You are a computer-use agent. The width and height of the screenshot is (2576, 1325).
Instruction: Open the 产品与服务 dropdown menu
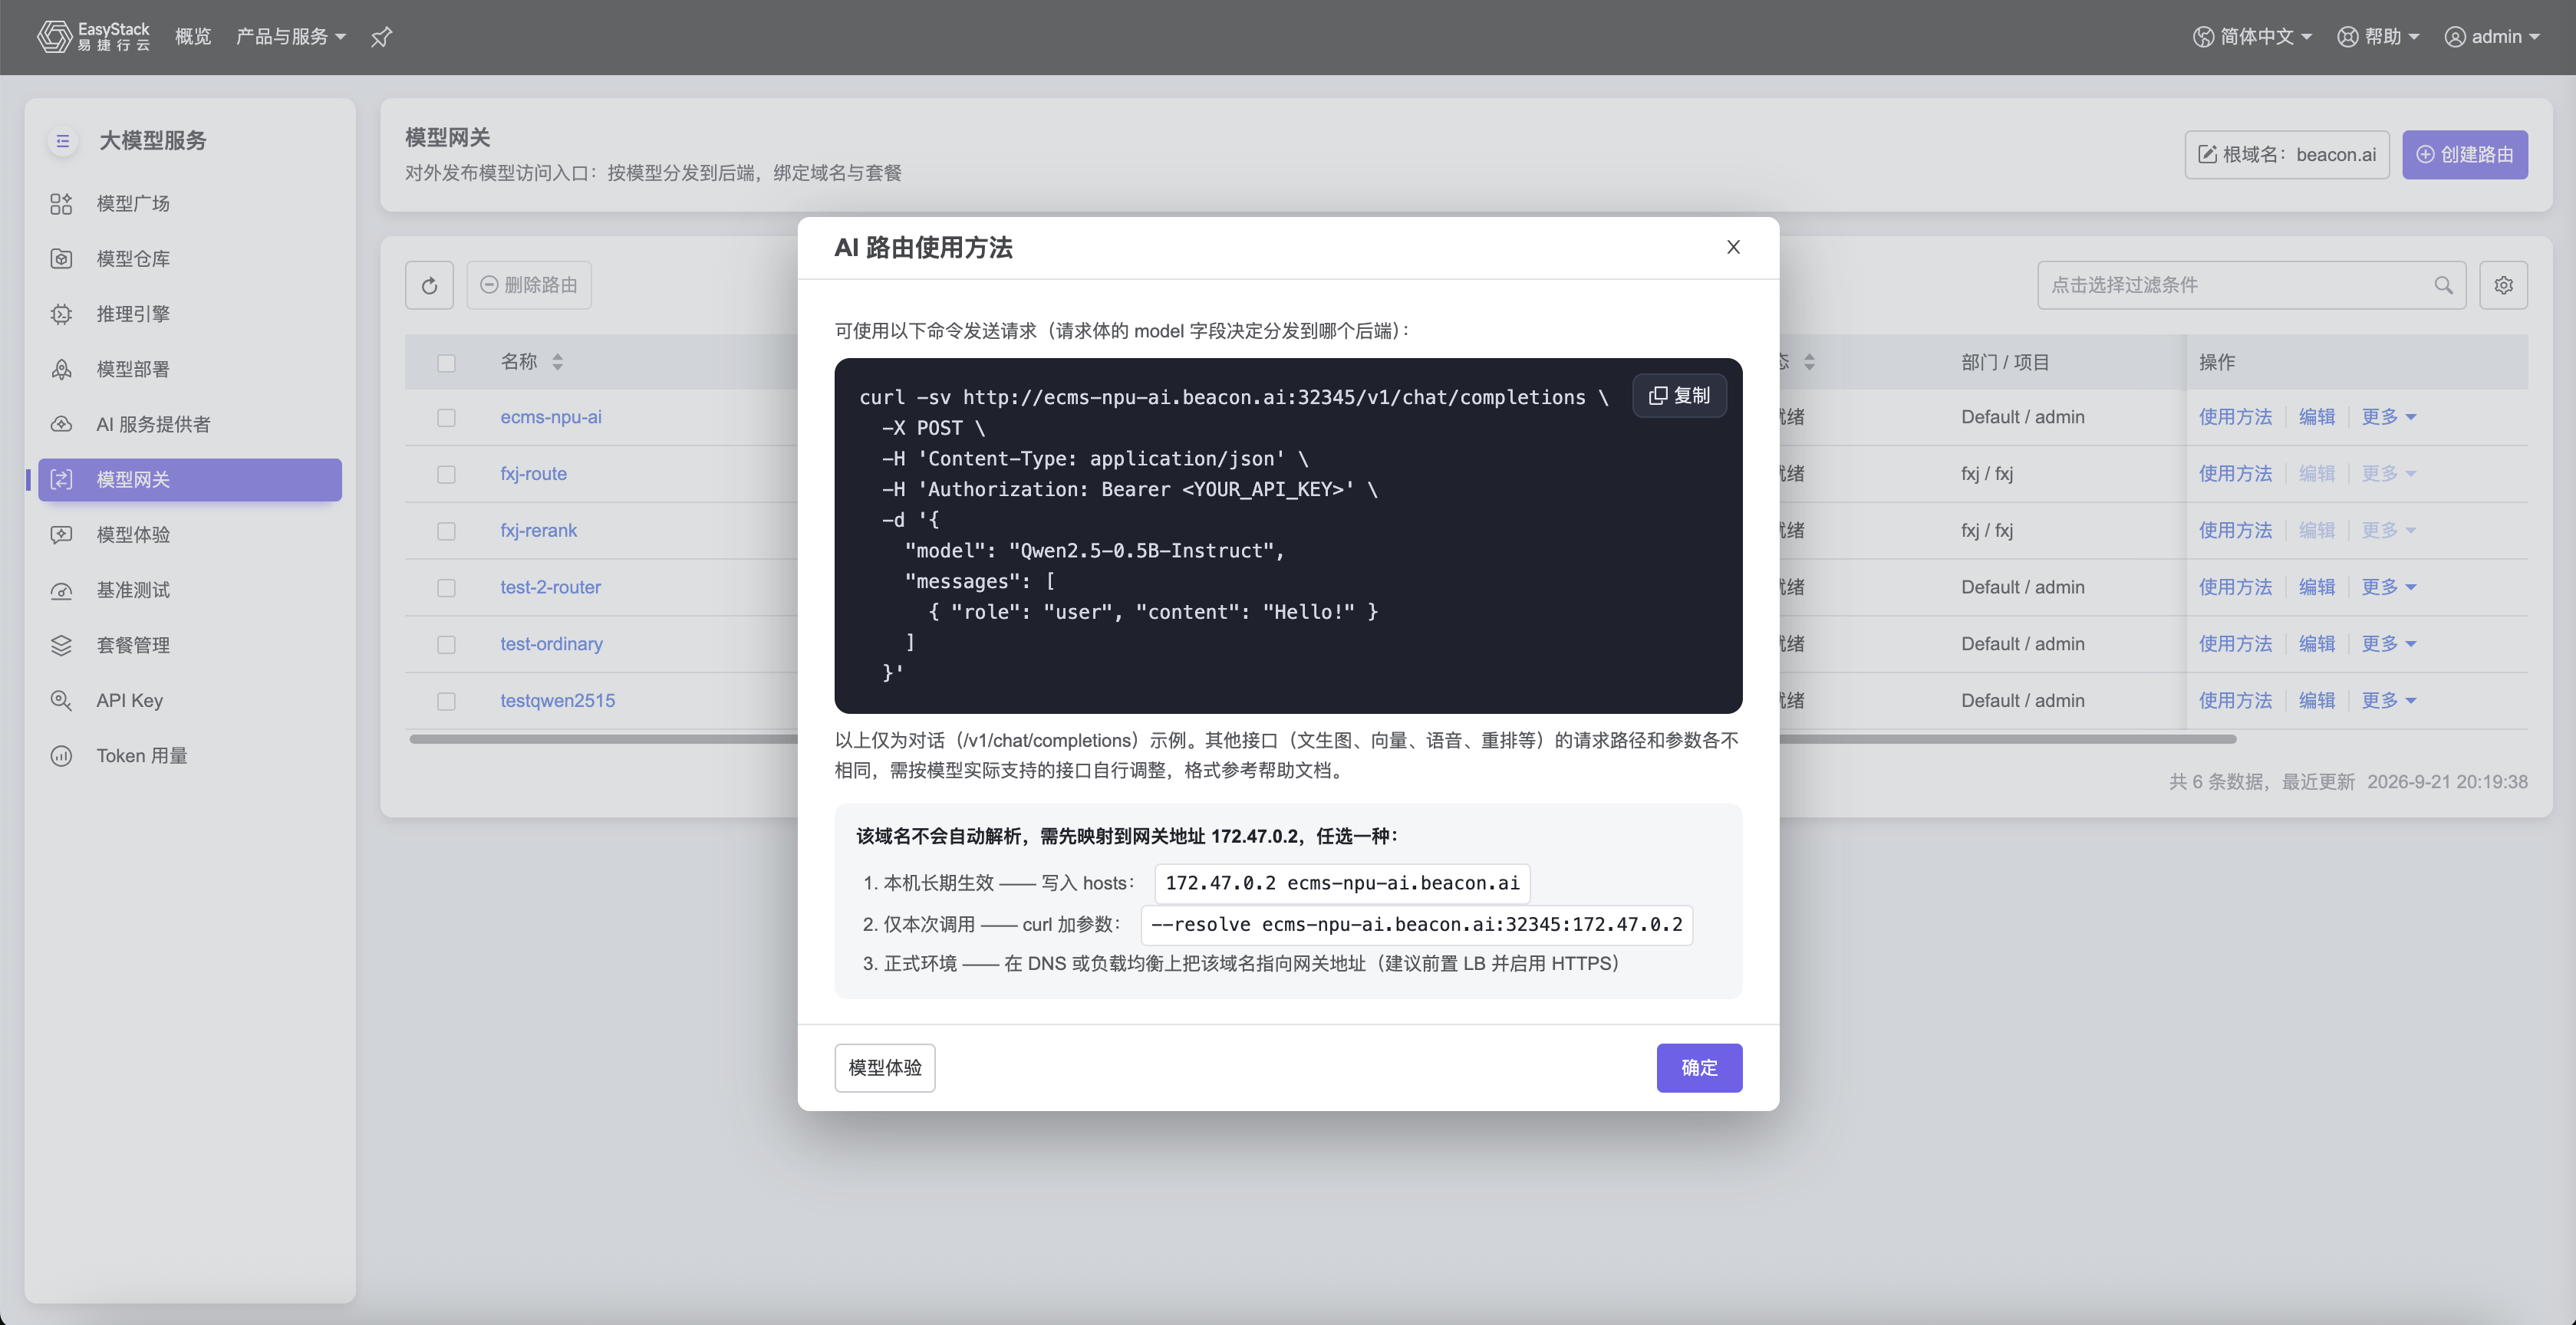[x=290, y=37]
